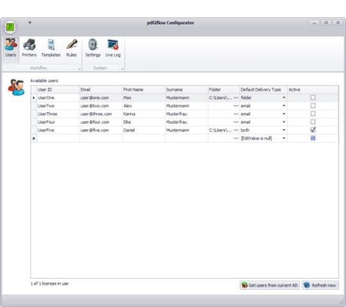The image size is (346, 307).
Task: Open the Printers section
Action: (x=29, y=48)
